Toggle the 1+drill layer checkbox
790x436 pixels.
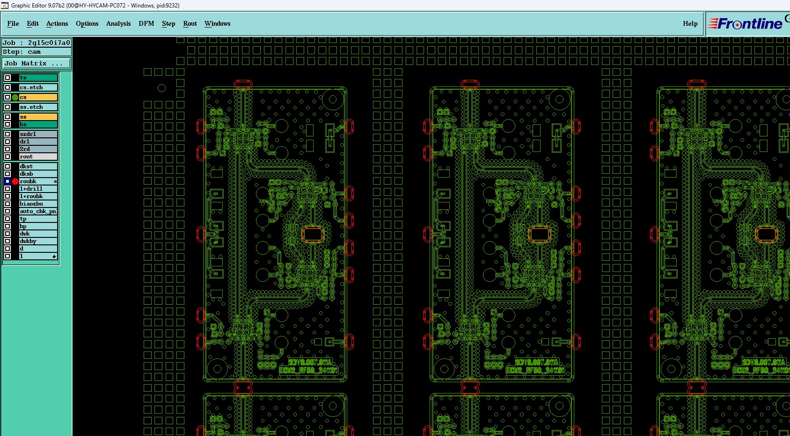(7, 189)
